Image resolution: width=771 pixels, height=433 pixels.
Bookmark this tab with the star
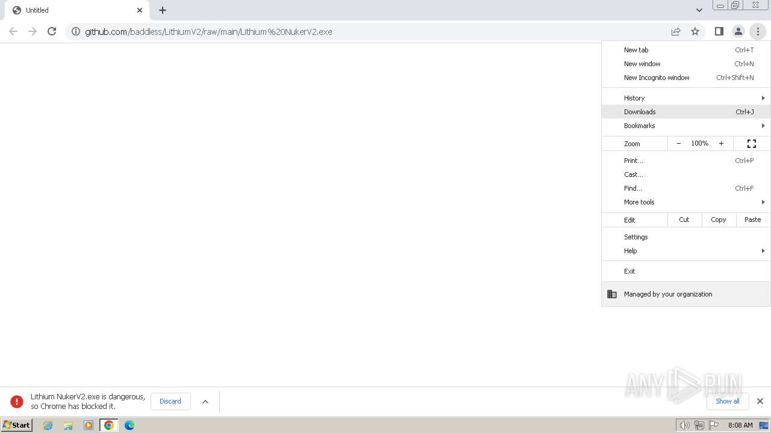[x=695, y=31]
